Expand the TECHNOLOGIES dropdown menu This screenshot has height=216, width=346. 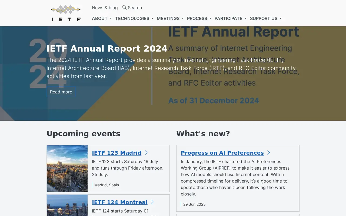tap(134, 18)
